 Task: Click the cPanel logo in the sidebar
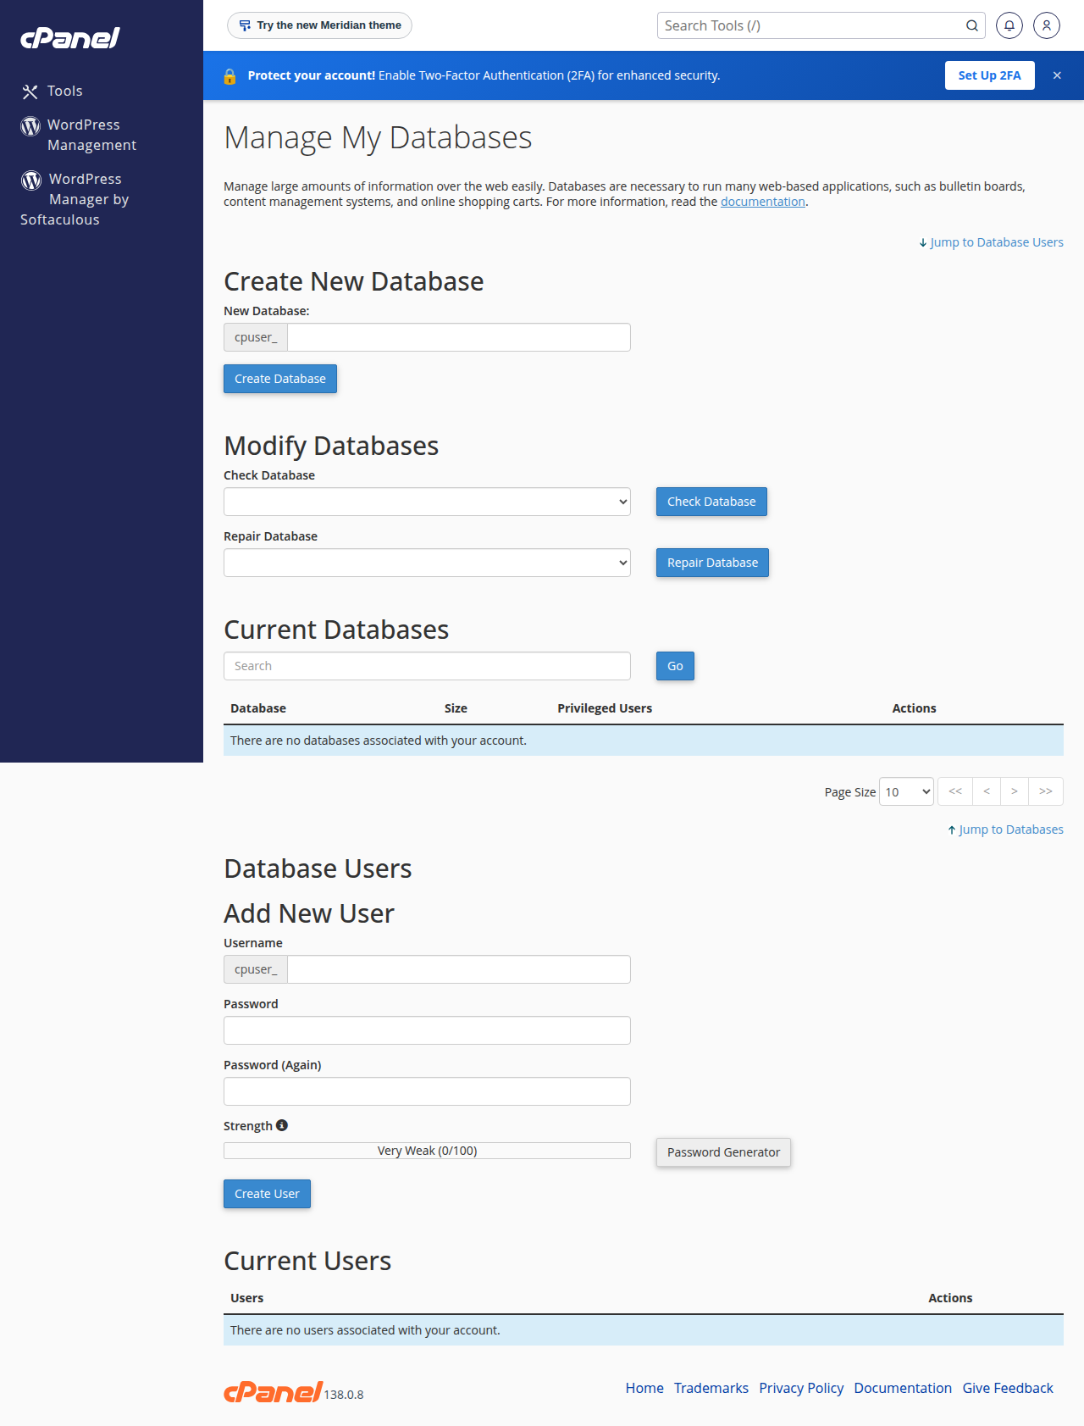pos(70,38)
